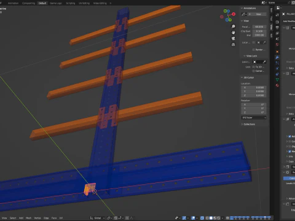Image resolution: width=295 pixels, height=221 pixels.
Task: Open the Material properties tab icon
Action: [x=277, y=85]
